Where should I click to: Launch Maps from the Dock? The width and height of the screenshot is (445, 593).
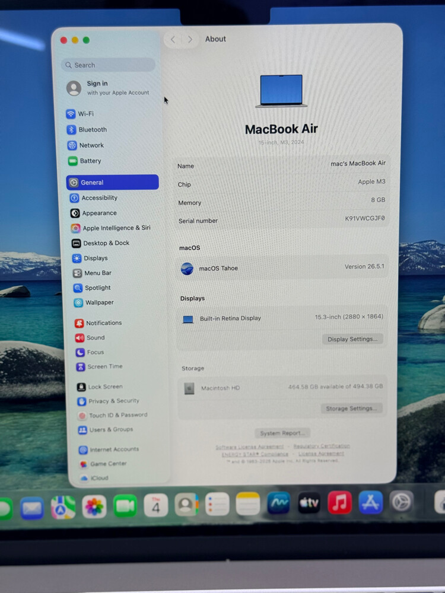click(x=63, y=507)
